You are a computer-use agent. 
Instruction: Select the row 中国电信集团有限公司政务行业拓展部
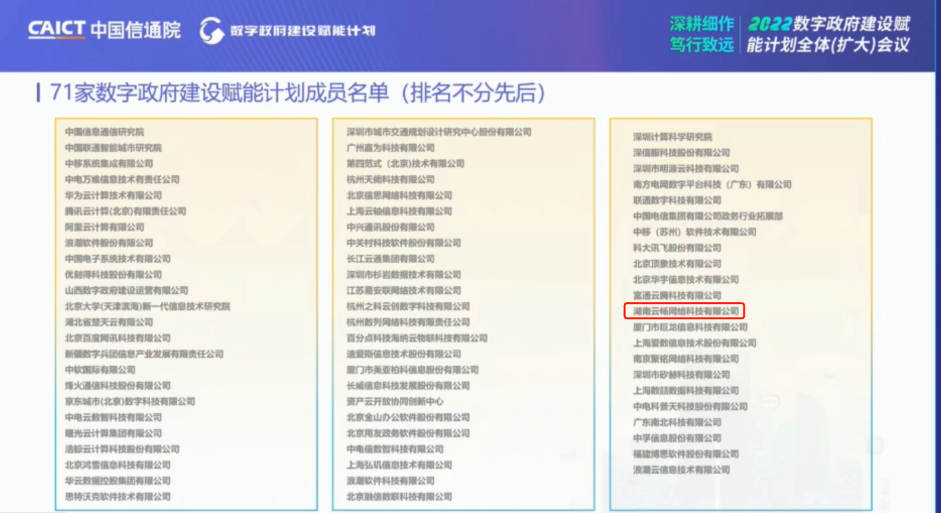[x=708, y=216]
